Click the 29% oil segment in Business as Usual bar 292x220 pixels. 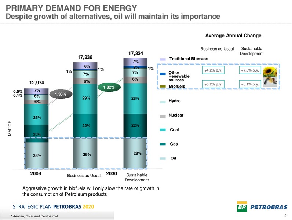(85, 153)
